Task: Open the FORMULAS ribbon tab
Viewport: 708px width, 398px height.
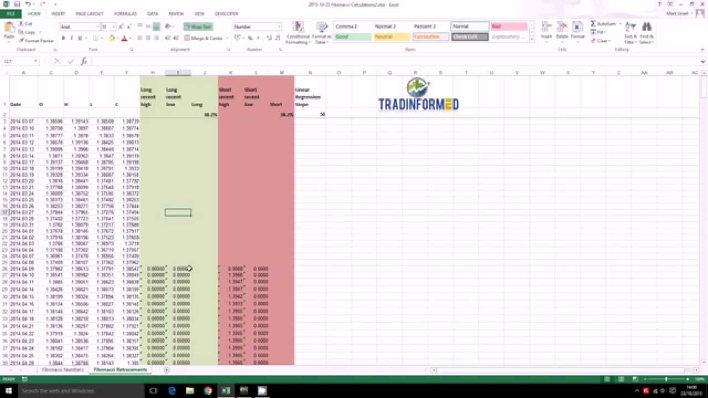Action: pos(125,13)
